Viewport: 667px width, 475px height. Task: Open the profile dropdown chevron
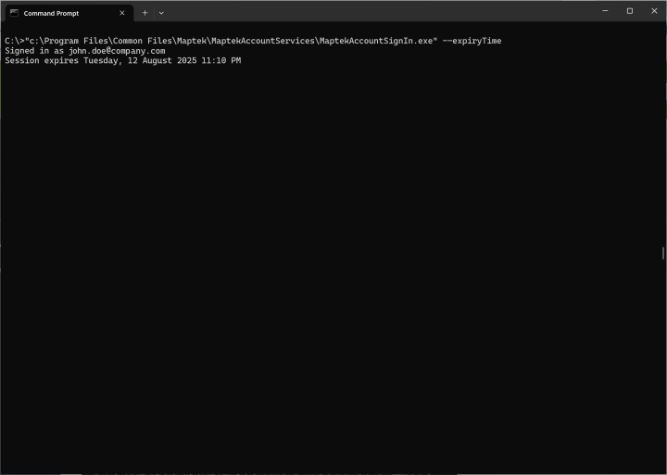click(x=161, y=13)
